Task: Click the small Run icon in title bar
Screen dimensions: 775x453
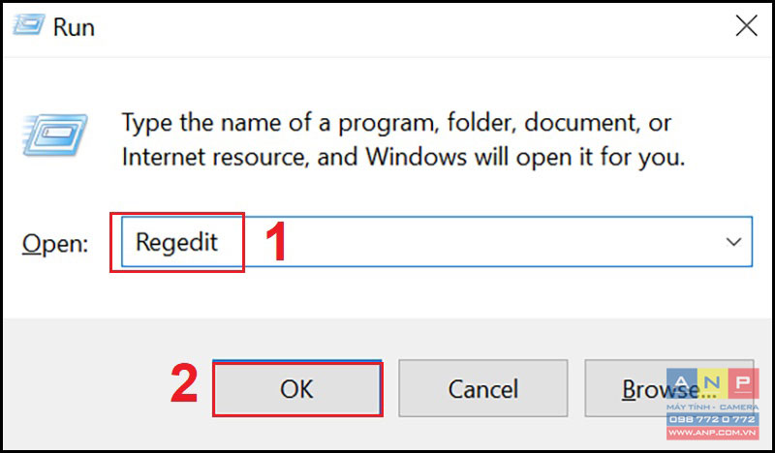Action: [x=29, y=24]
